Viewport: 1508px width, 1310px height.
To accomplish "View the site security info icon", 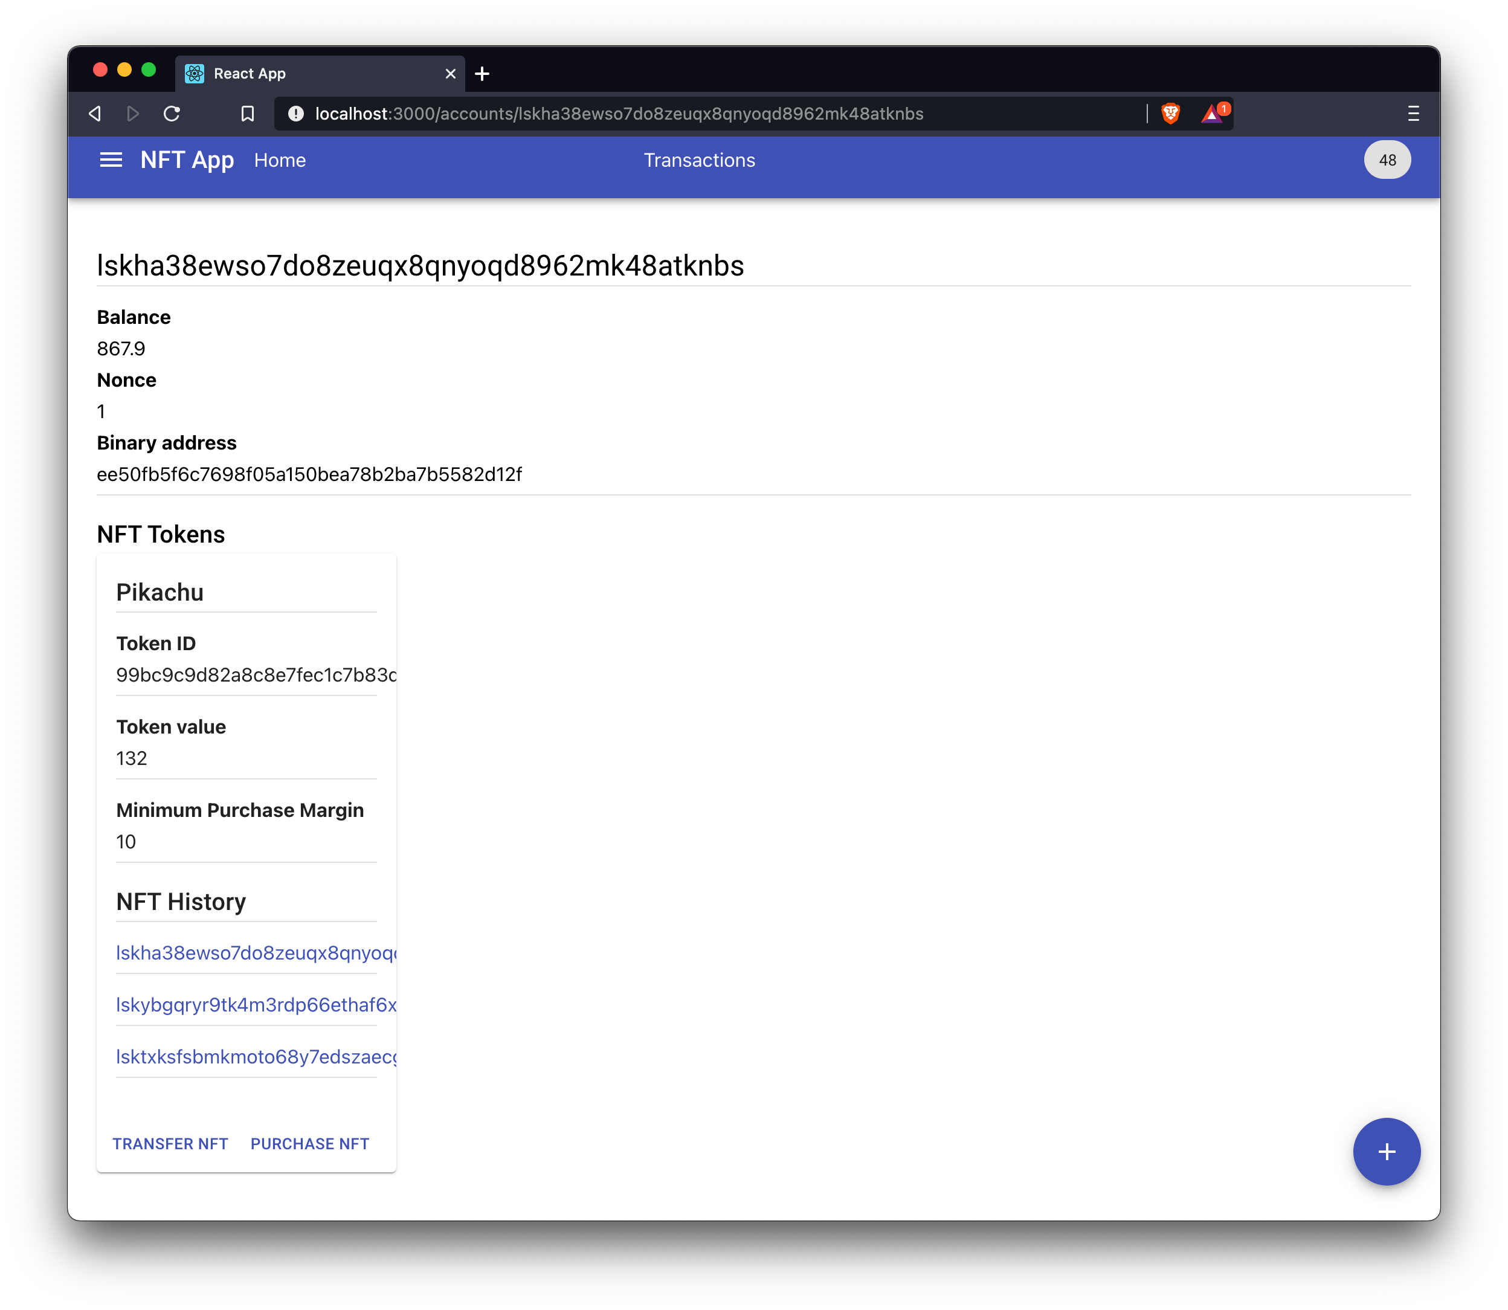I will [296, 114].
